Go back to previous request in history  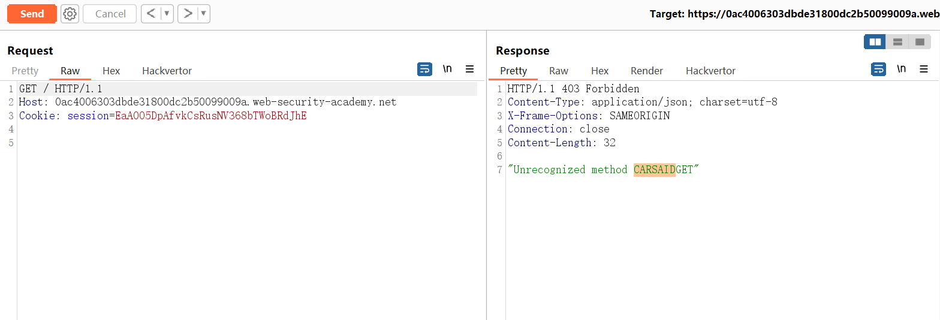[x=151, y=14]
